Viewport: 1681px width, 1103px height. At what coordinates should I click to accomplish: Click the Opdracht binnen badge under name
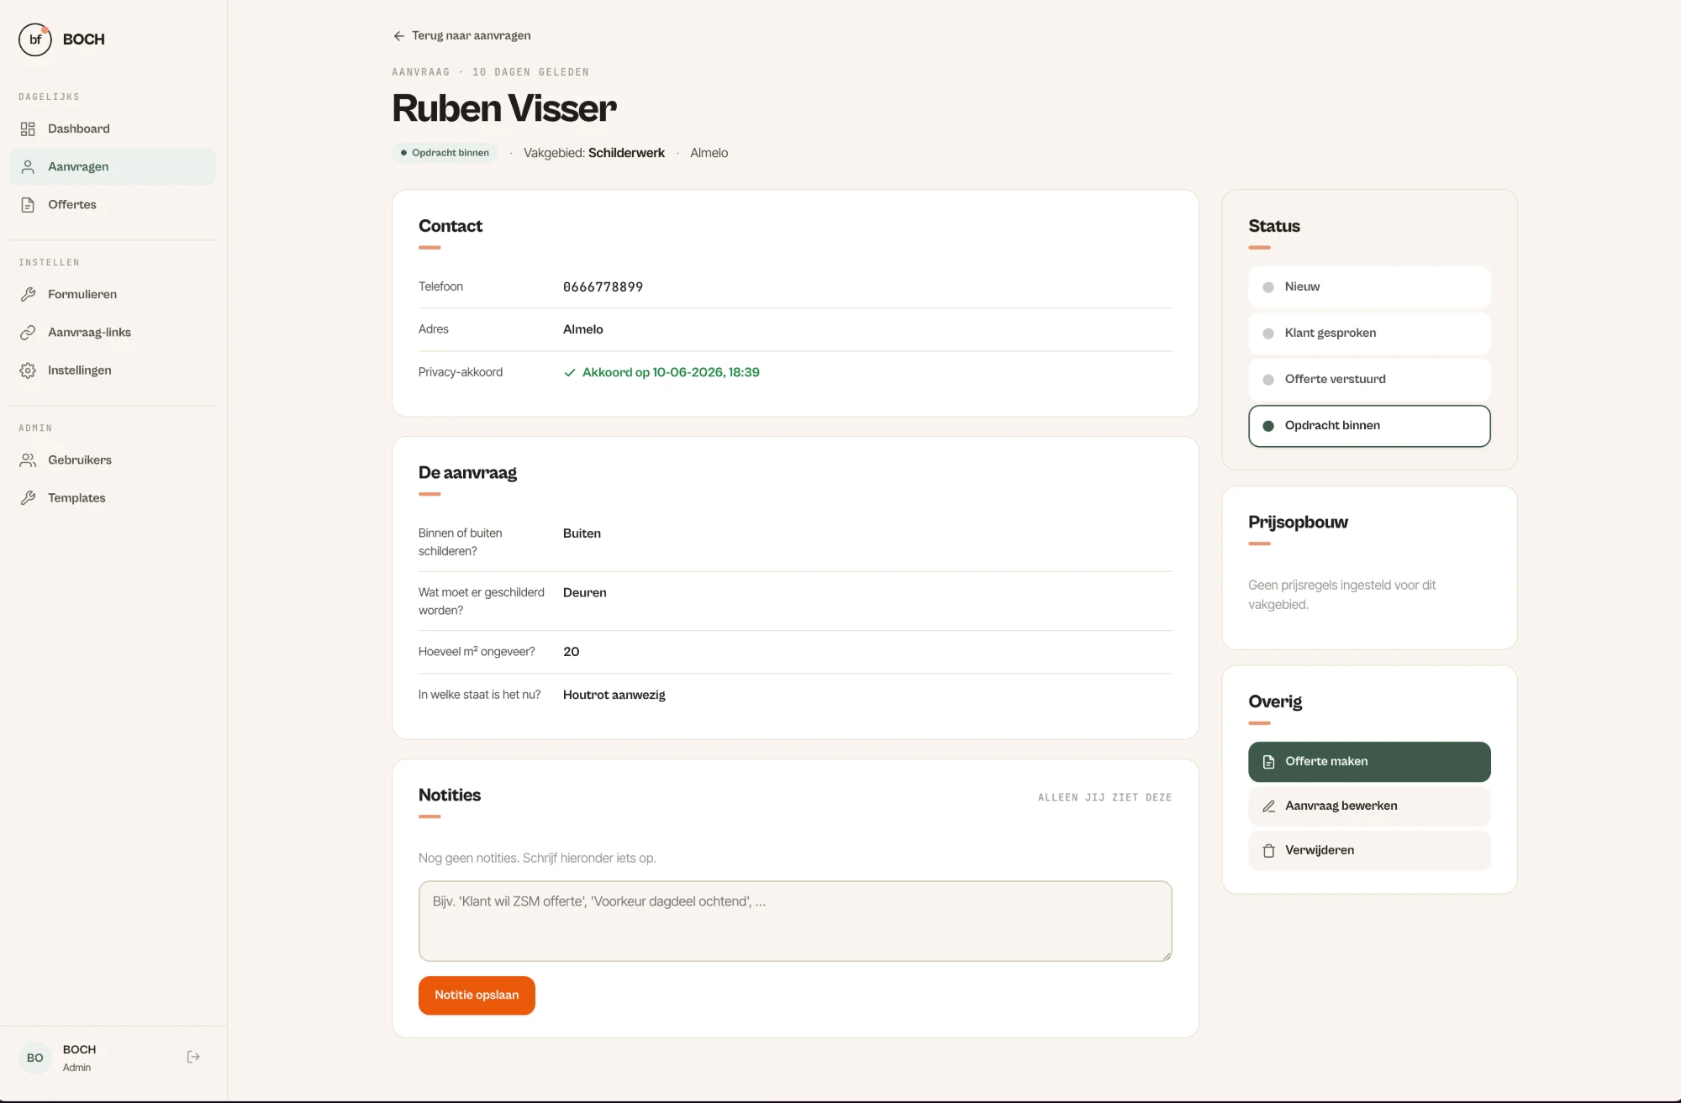(x=445, y=153)
